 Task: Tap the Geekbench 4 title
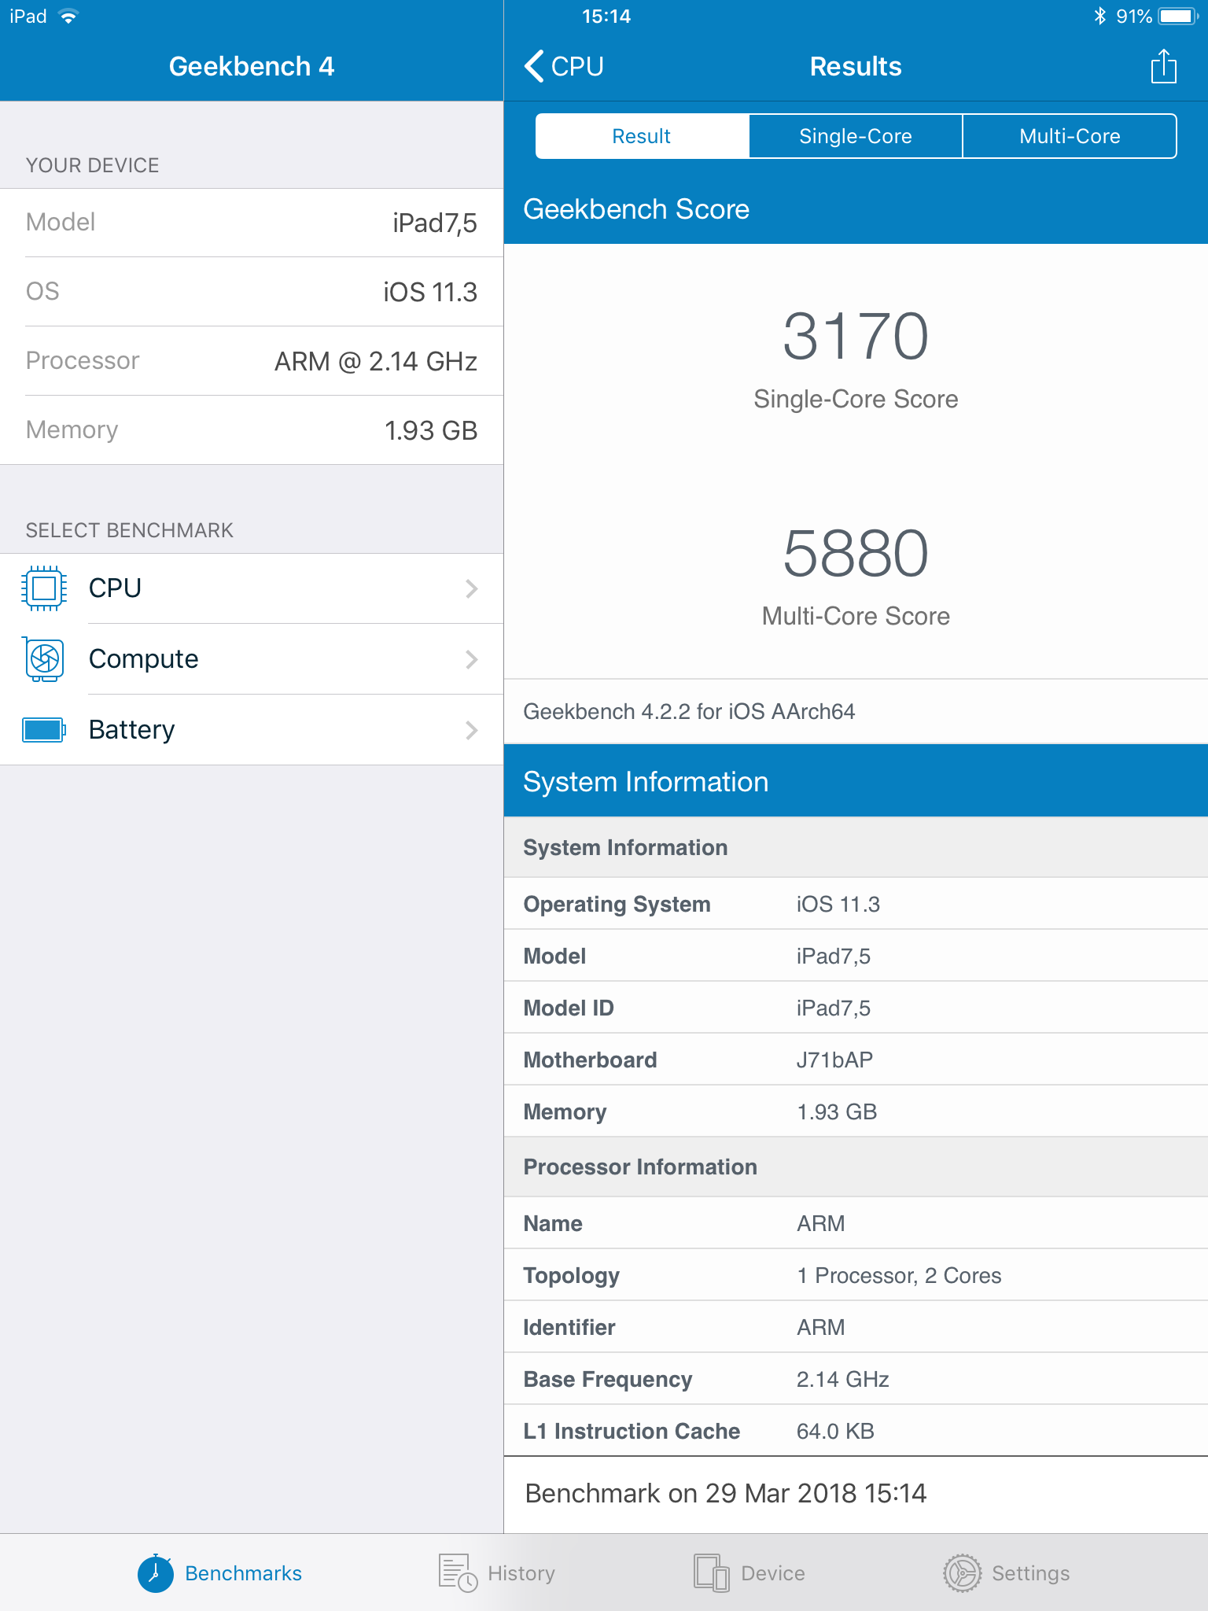[252, 66]
